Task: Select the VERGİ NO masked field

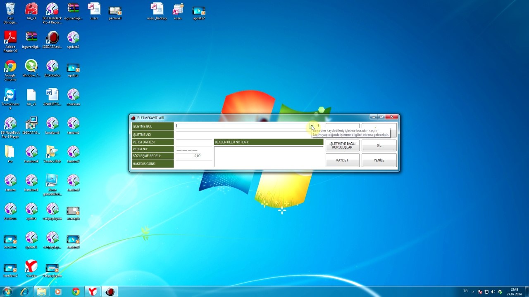Action: pyautogui.click(x=193, y=149)
